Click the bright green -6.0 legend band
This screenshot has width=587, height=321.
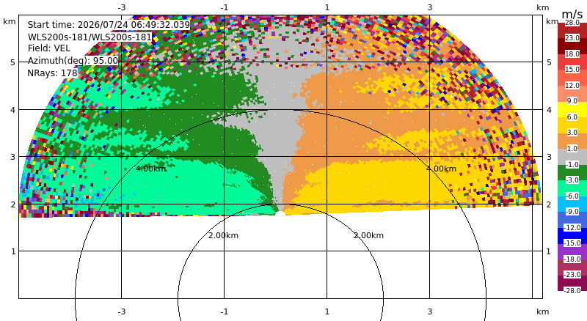572,188
